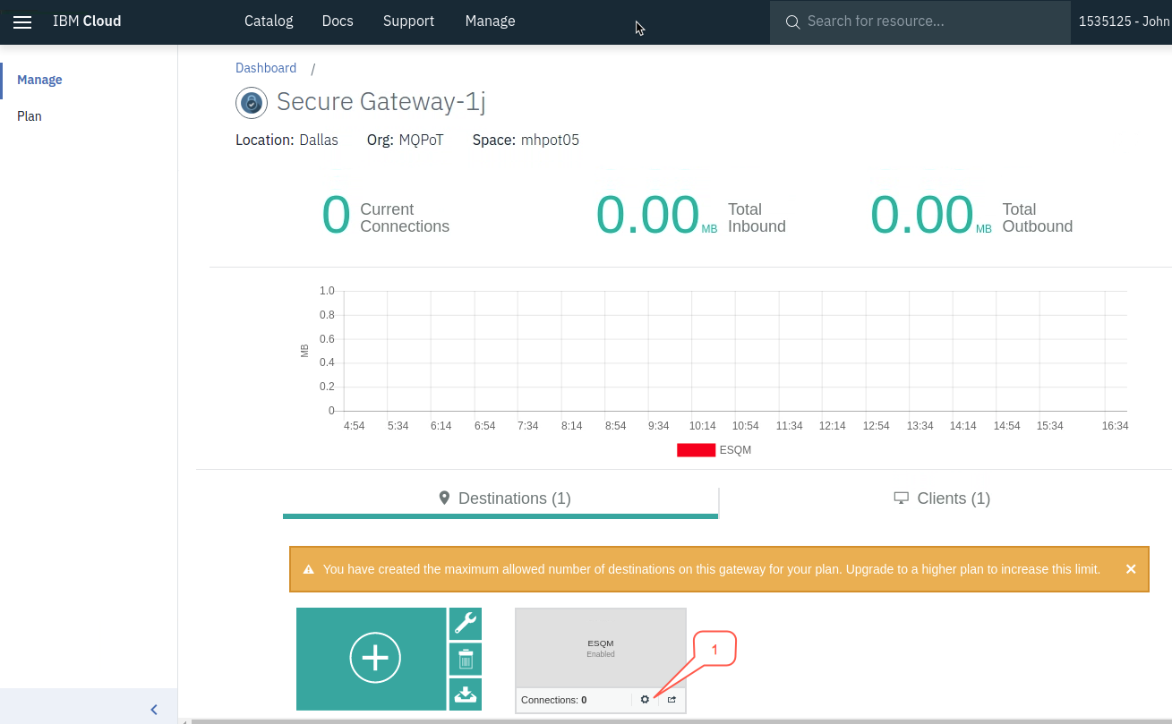Image resolution: width=1172 pixels, height=724 pixels.
Task: Click the ESQM legend label under chart
Action: click(736, 450)
